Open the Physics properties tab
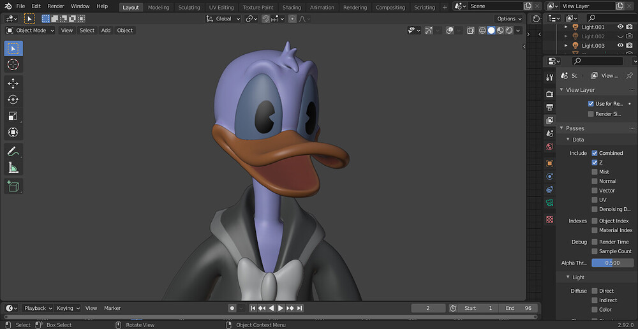 (x=550, y=176)
